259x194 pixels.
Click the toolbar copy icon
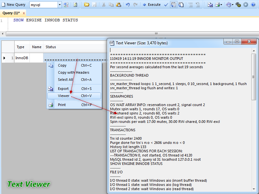(x=111, y=5)
